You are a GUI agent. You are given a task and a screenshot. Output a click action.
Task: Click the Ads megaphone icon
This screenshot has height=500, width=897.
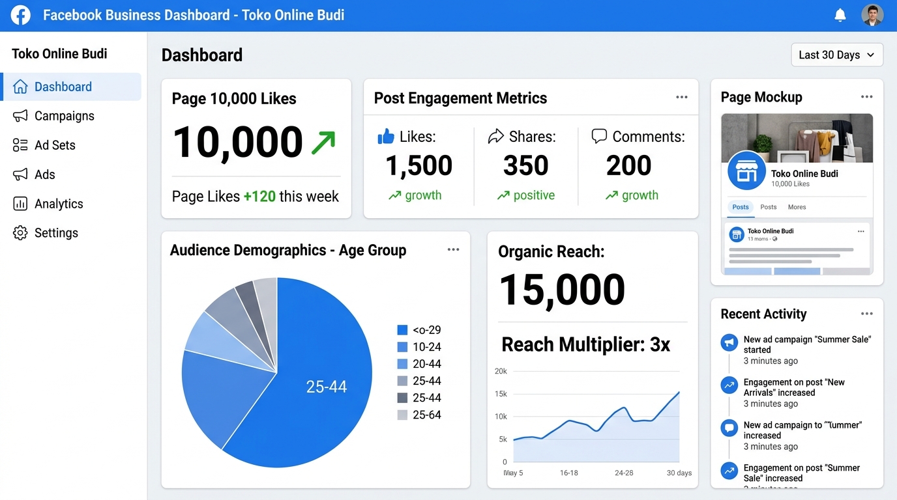click(x=20, y=174)
